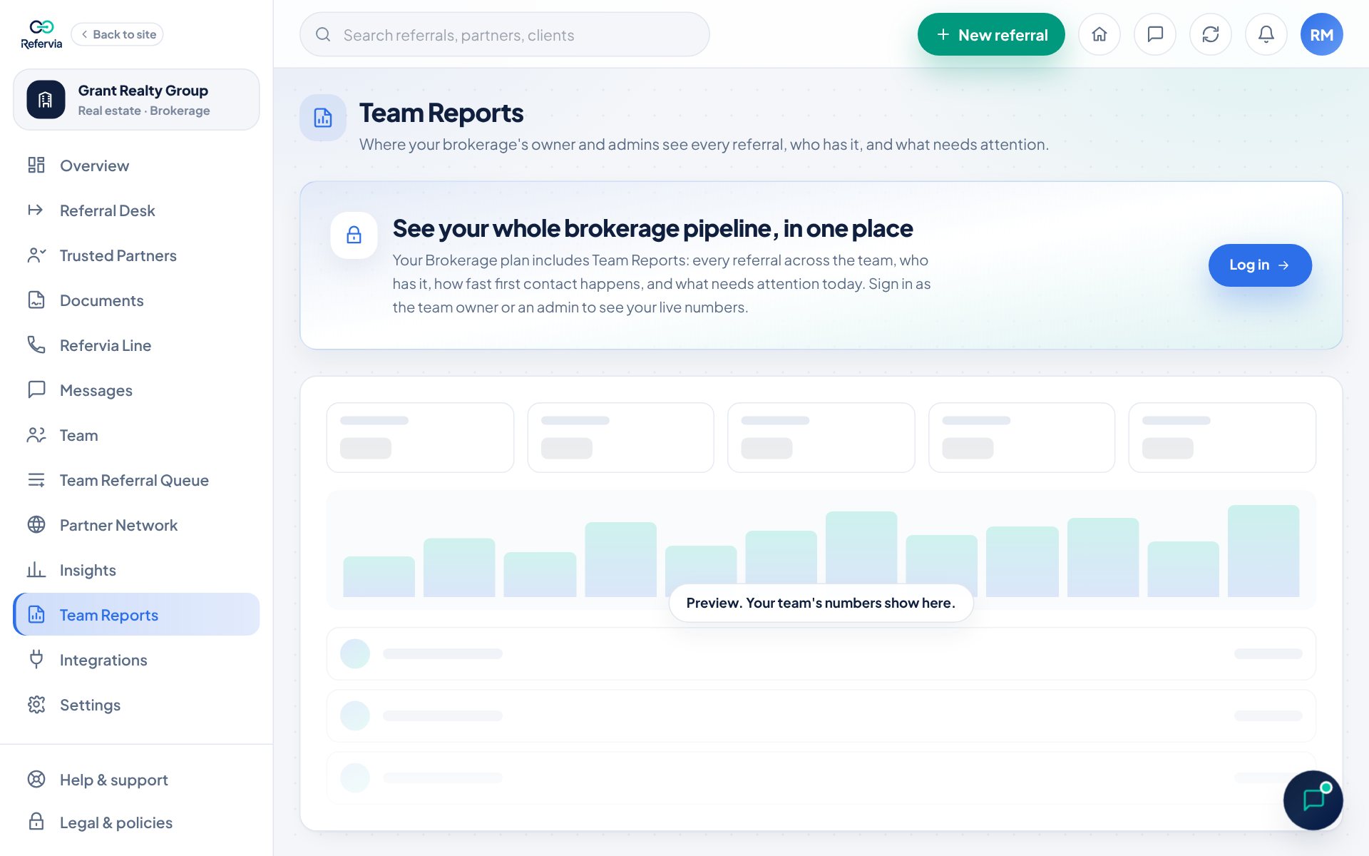Select Team in the sidebar
This screenshot has height=856, width=1369.
tap(136, 435)
